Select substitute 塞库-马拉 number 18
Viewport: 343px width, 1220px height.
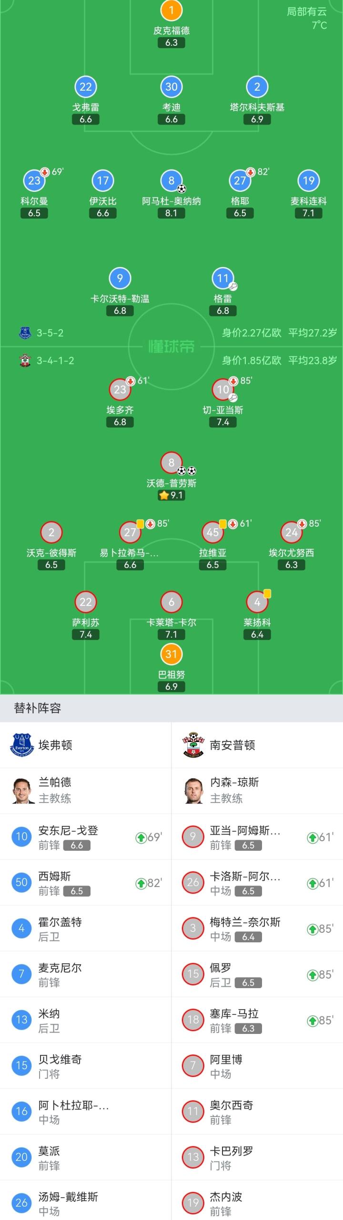coord(257,1020)
